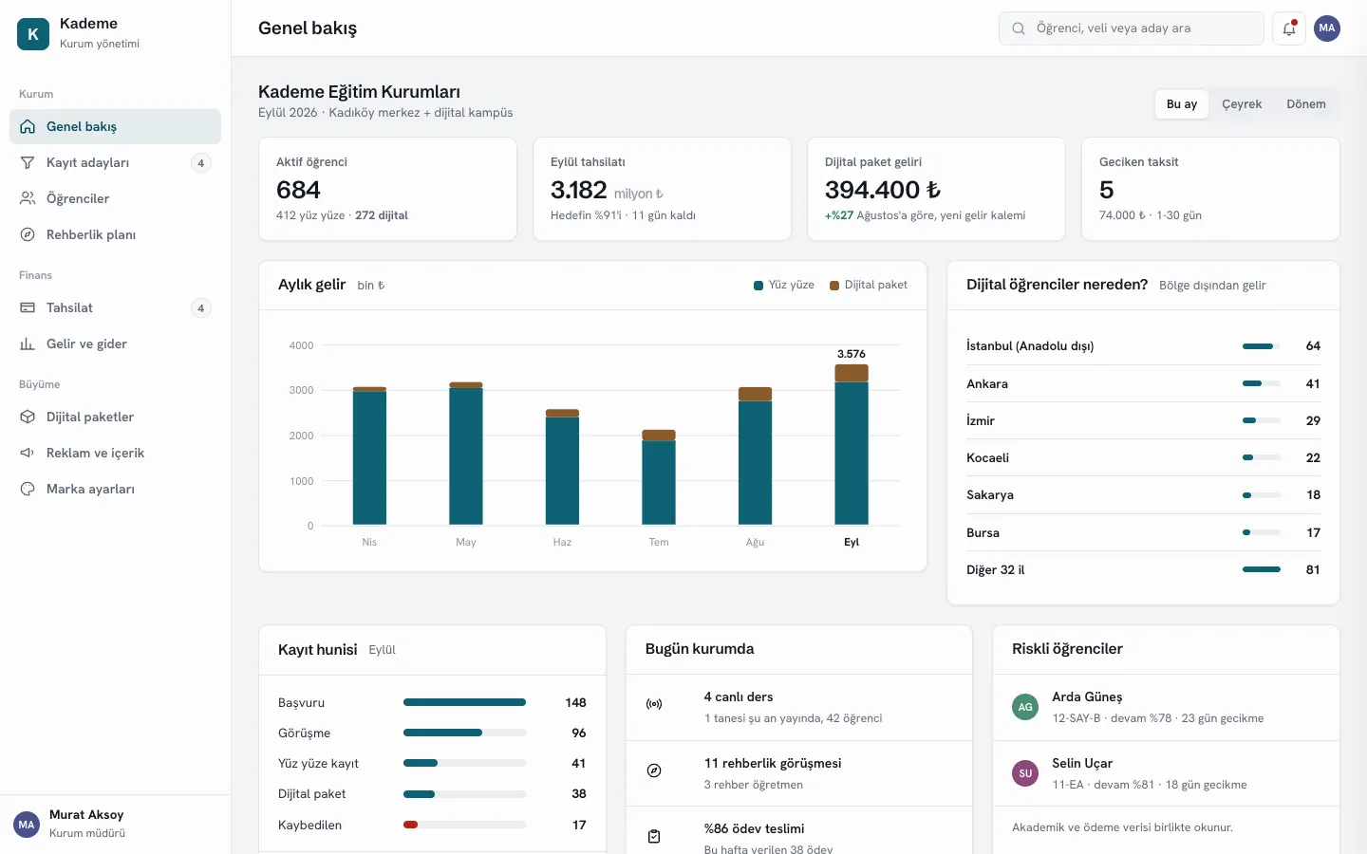Click the Sakarya region row label

tap(990, 494)
